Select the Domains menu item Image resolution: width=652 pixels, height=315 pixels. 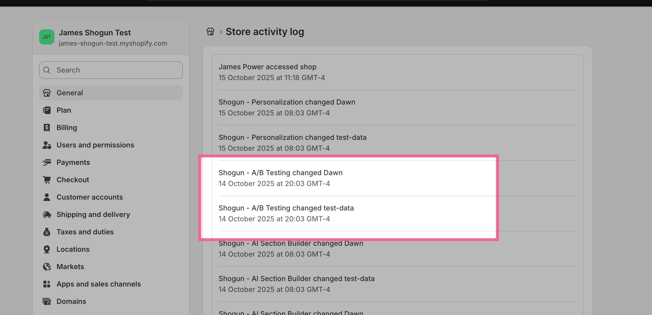point(71,301)
